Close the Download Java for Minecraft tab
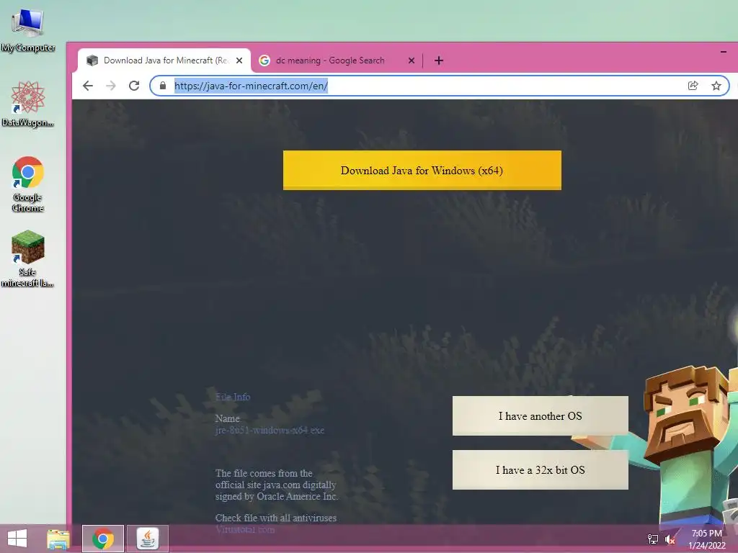Screen dimensions: 738x553 239,60
